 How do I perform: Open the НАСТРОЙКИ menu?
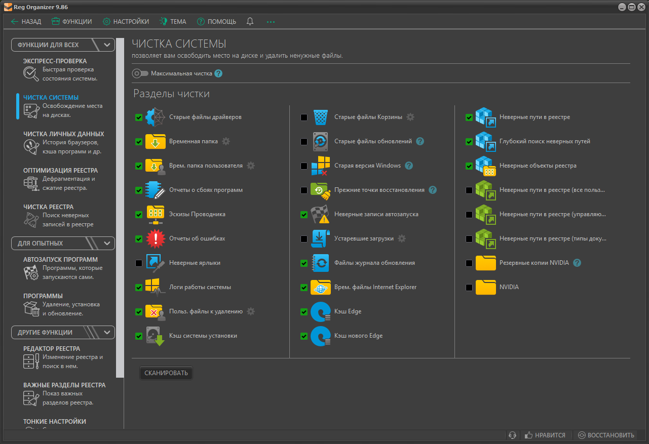point(126,22)
